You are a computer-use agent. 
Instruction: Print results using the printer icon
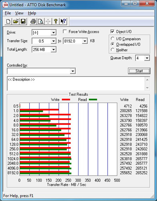point(33,21)
